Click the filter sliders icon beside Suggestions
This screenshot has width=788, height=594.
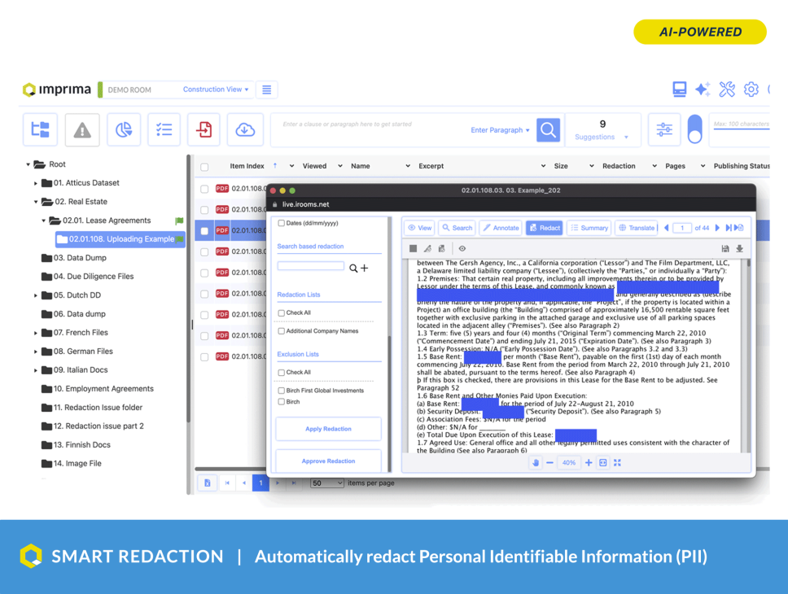(x=663, y=129)
